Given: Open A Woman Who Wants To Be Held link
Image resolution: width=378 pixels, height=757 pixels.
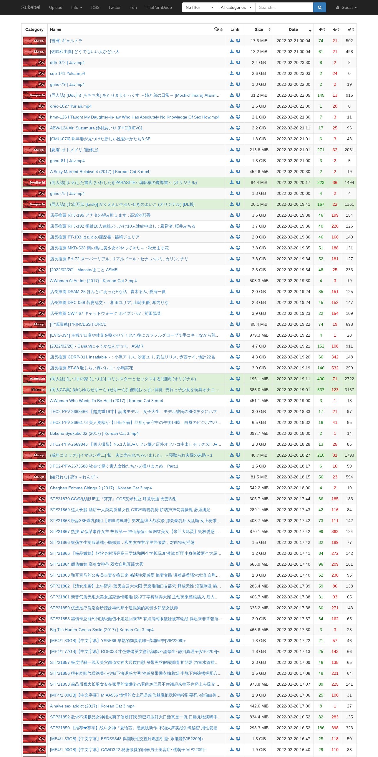Looking at the screenshot, I should pos(107,401).
